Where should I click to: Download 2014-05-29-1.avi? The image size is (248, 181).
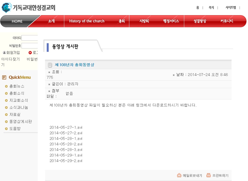[66, 155]
